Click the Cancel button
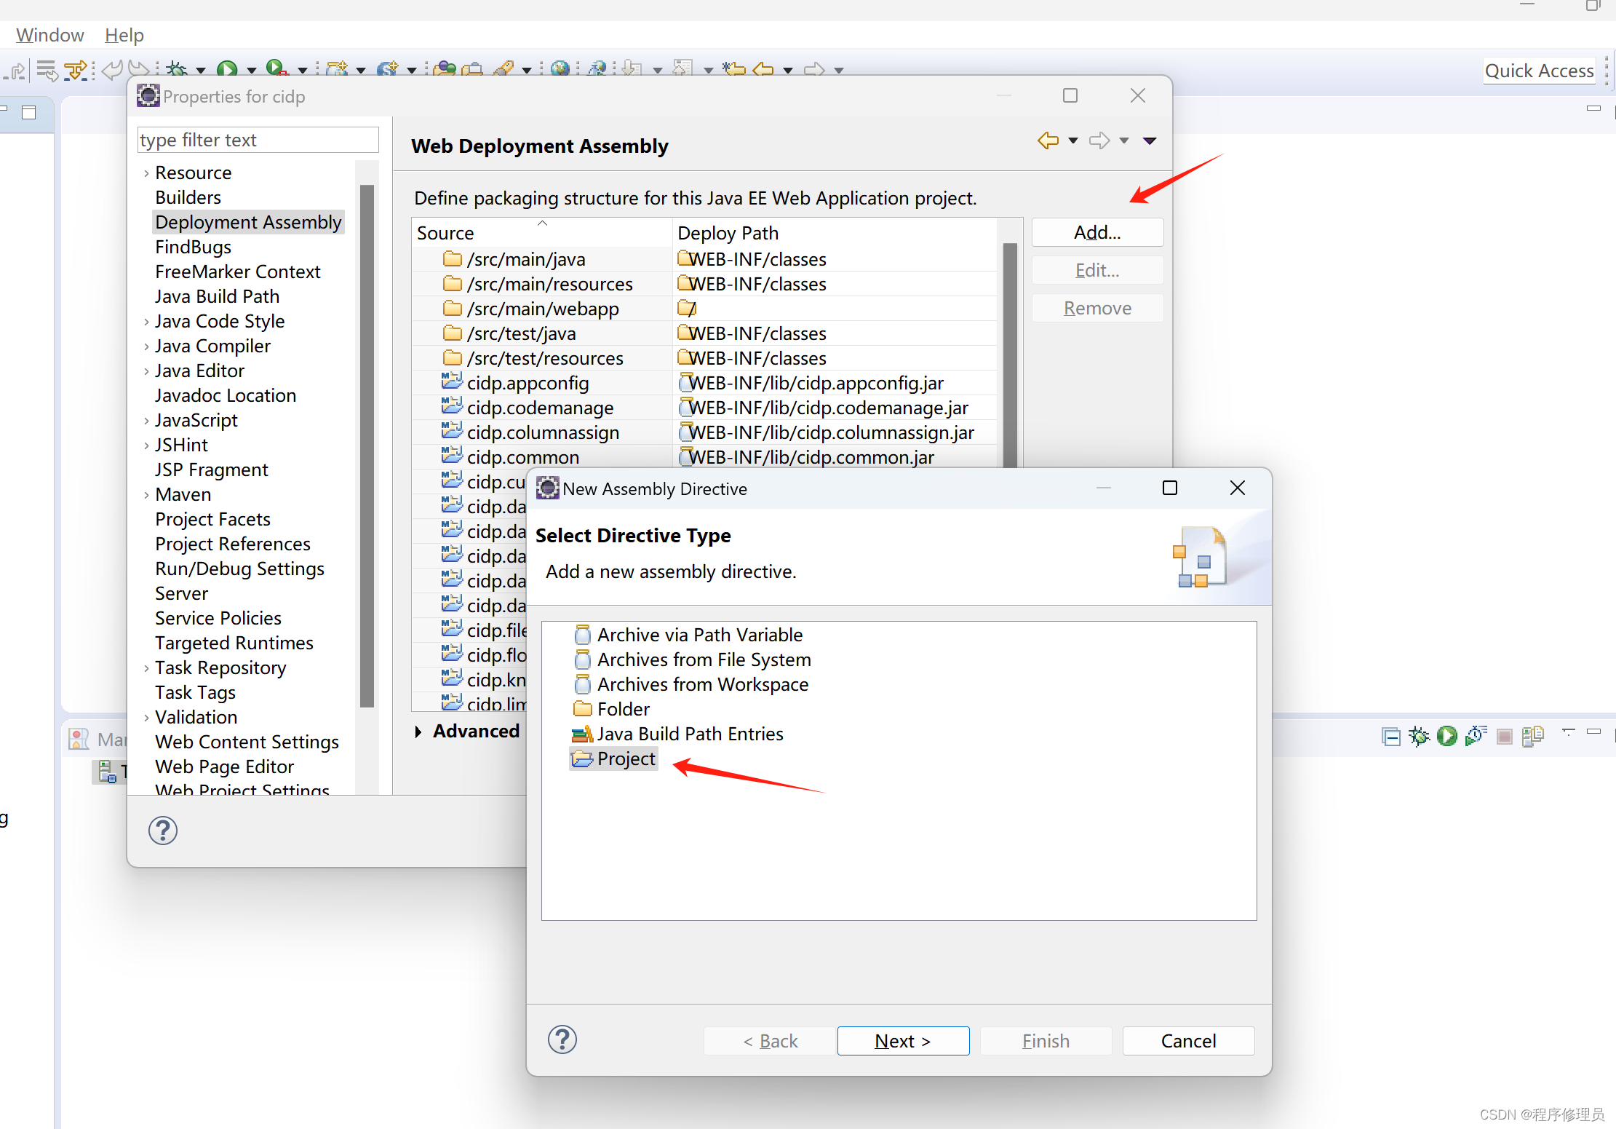The height and width of the screenshot is (1129, 1616). point(1188,1041)
